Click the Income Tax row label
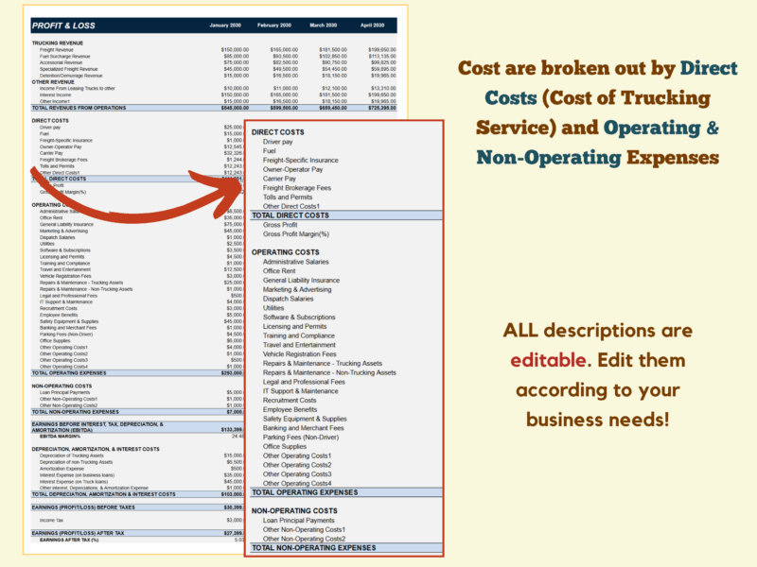757x567 pixels. point(51,521)
